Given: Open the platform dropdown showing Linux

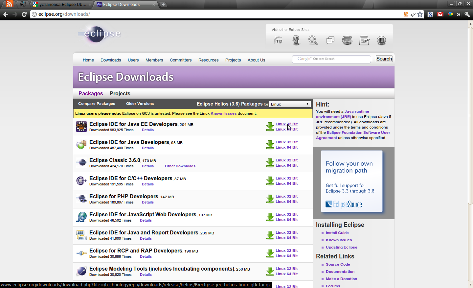Looking at the screenshot, I should [x=290, y=104].
